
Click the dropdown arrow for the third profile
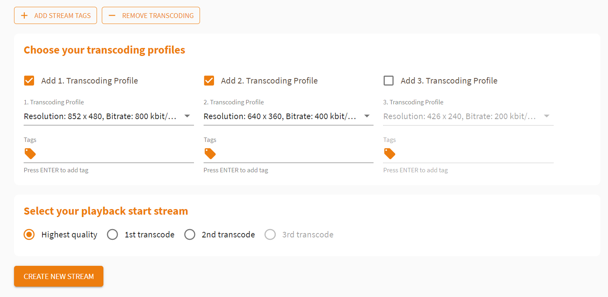(546, 116)
